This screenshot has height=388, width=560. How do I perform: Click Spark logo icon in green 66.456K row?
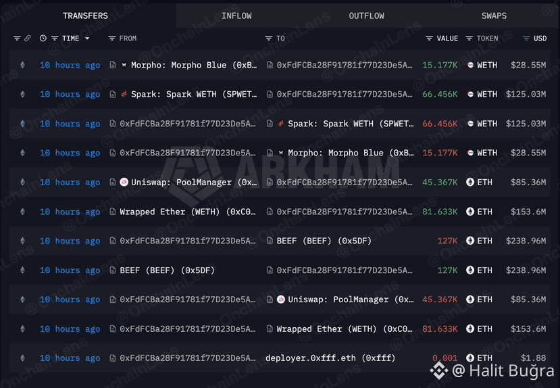124,95
